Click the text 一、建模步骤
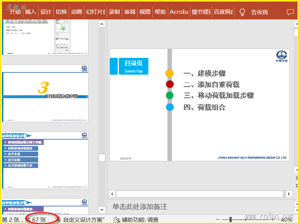The width and height of the screenshot is (299, 224). [204, 73]
